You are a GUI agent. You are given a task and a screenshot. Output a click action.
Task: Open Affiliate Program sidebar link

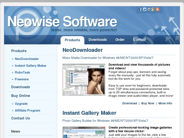[x=27, y=110]
